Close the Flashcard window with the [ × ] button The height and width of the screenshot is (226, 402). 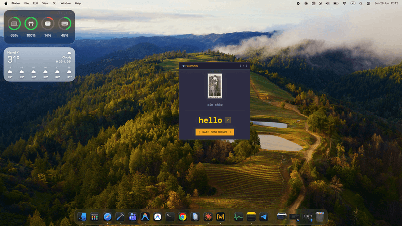coord(243,66)
